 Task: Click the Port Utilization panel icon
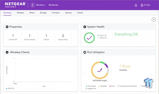coord(85,52)
